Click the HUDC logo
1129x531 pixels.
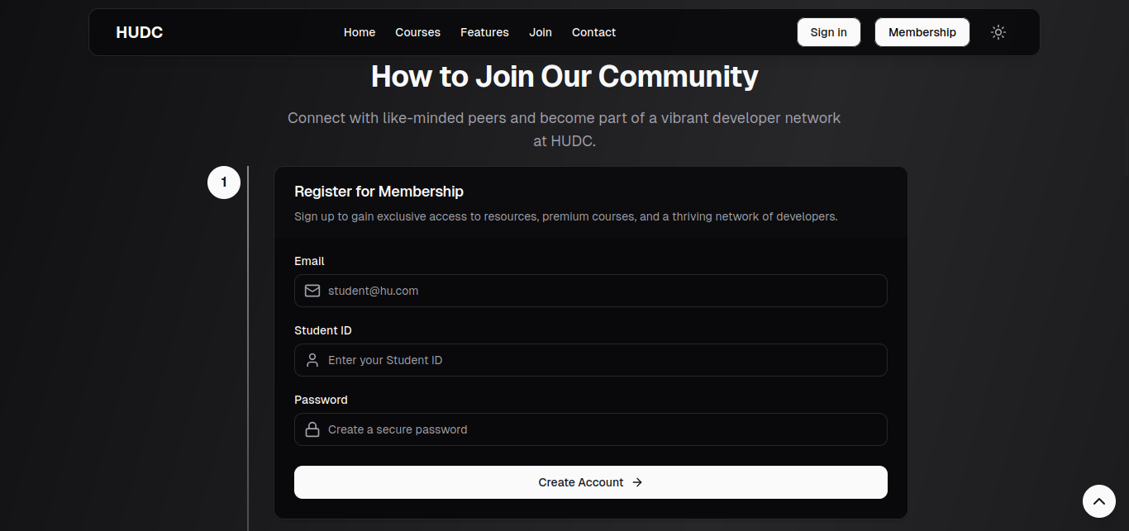[140, 32]
